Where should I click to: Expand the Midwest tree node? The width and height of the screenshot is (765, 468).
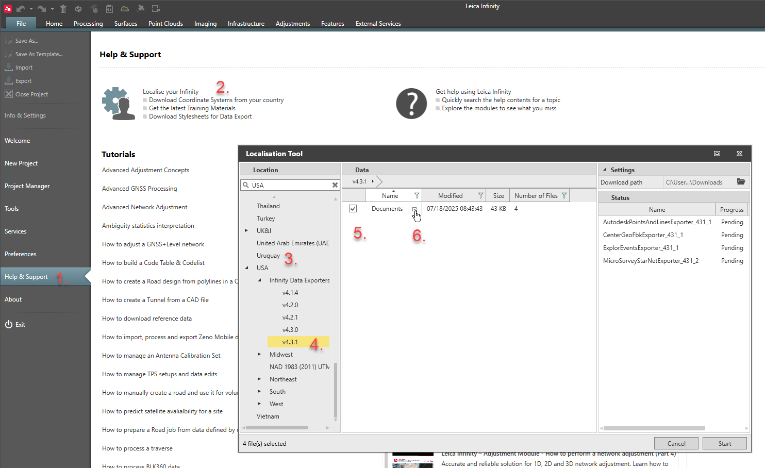[259, 355]
